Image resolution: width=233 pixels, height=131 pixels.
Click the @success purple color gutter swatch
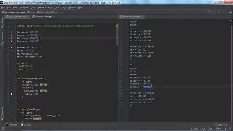11,41
